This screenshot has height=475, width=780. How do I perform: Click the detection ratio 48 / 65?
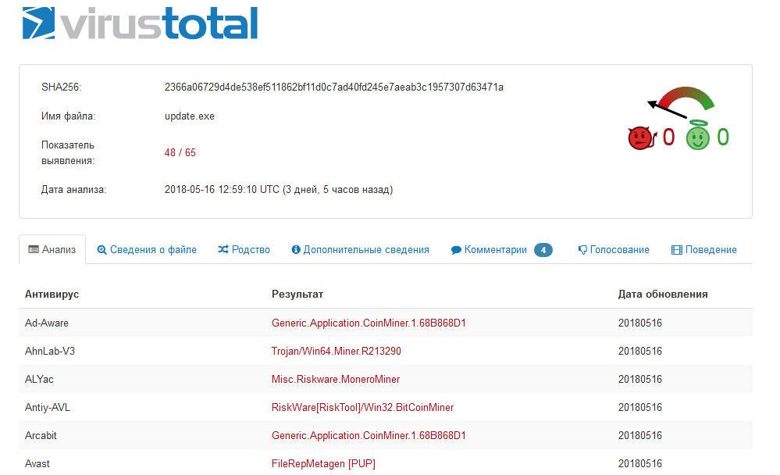(x=180, y=152)
